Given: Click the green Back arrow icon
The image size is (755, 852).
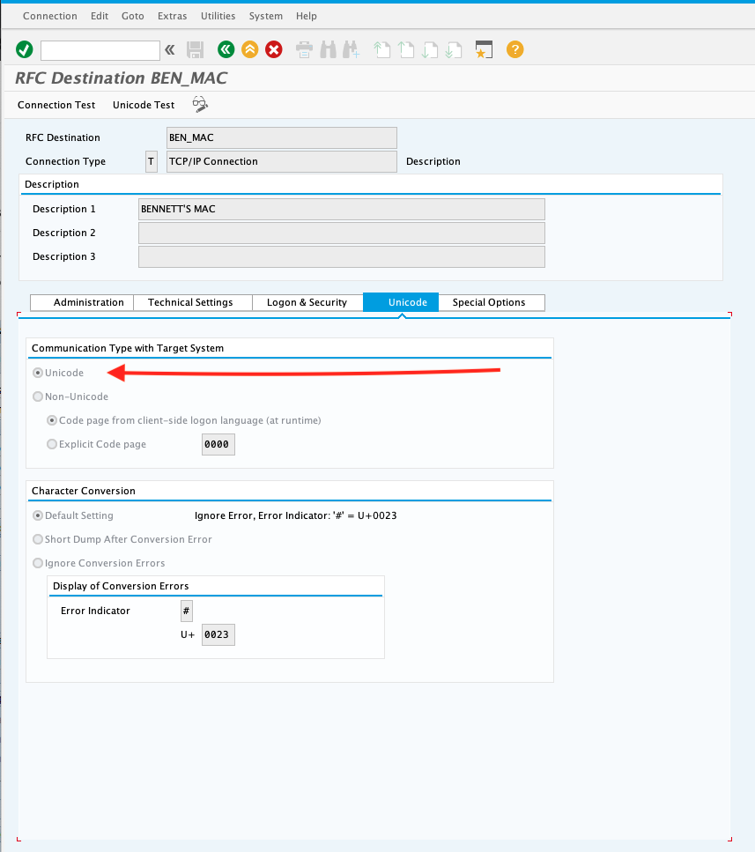Looking at the screenshot, I should pyautogui.click(x=226, y=49).
